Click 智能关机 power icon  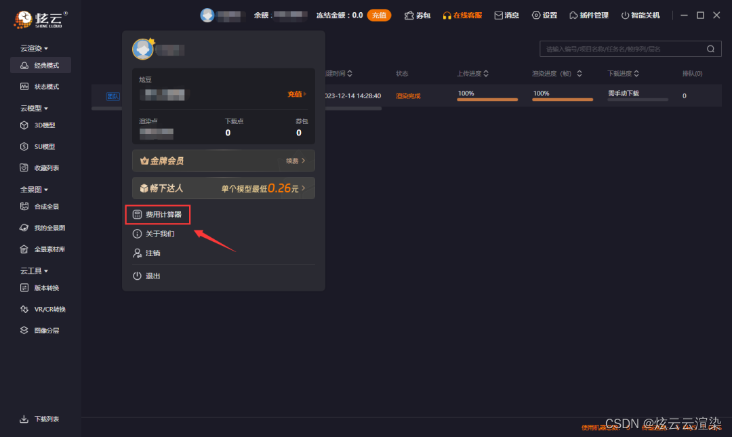(x=625, y=16)
